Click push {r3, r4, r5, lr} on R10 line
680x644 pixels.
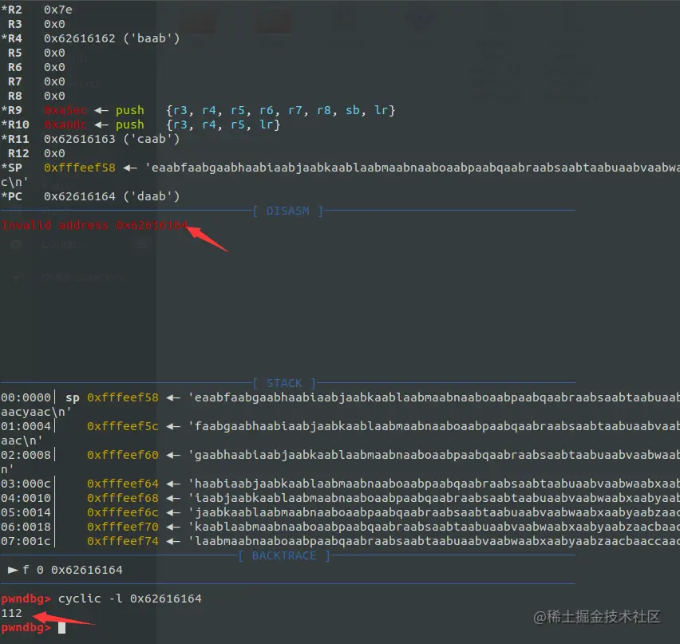click(x=198, y=124)
